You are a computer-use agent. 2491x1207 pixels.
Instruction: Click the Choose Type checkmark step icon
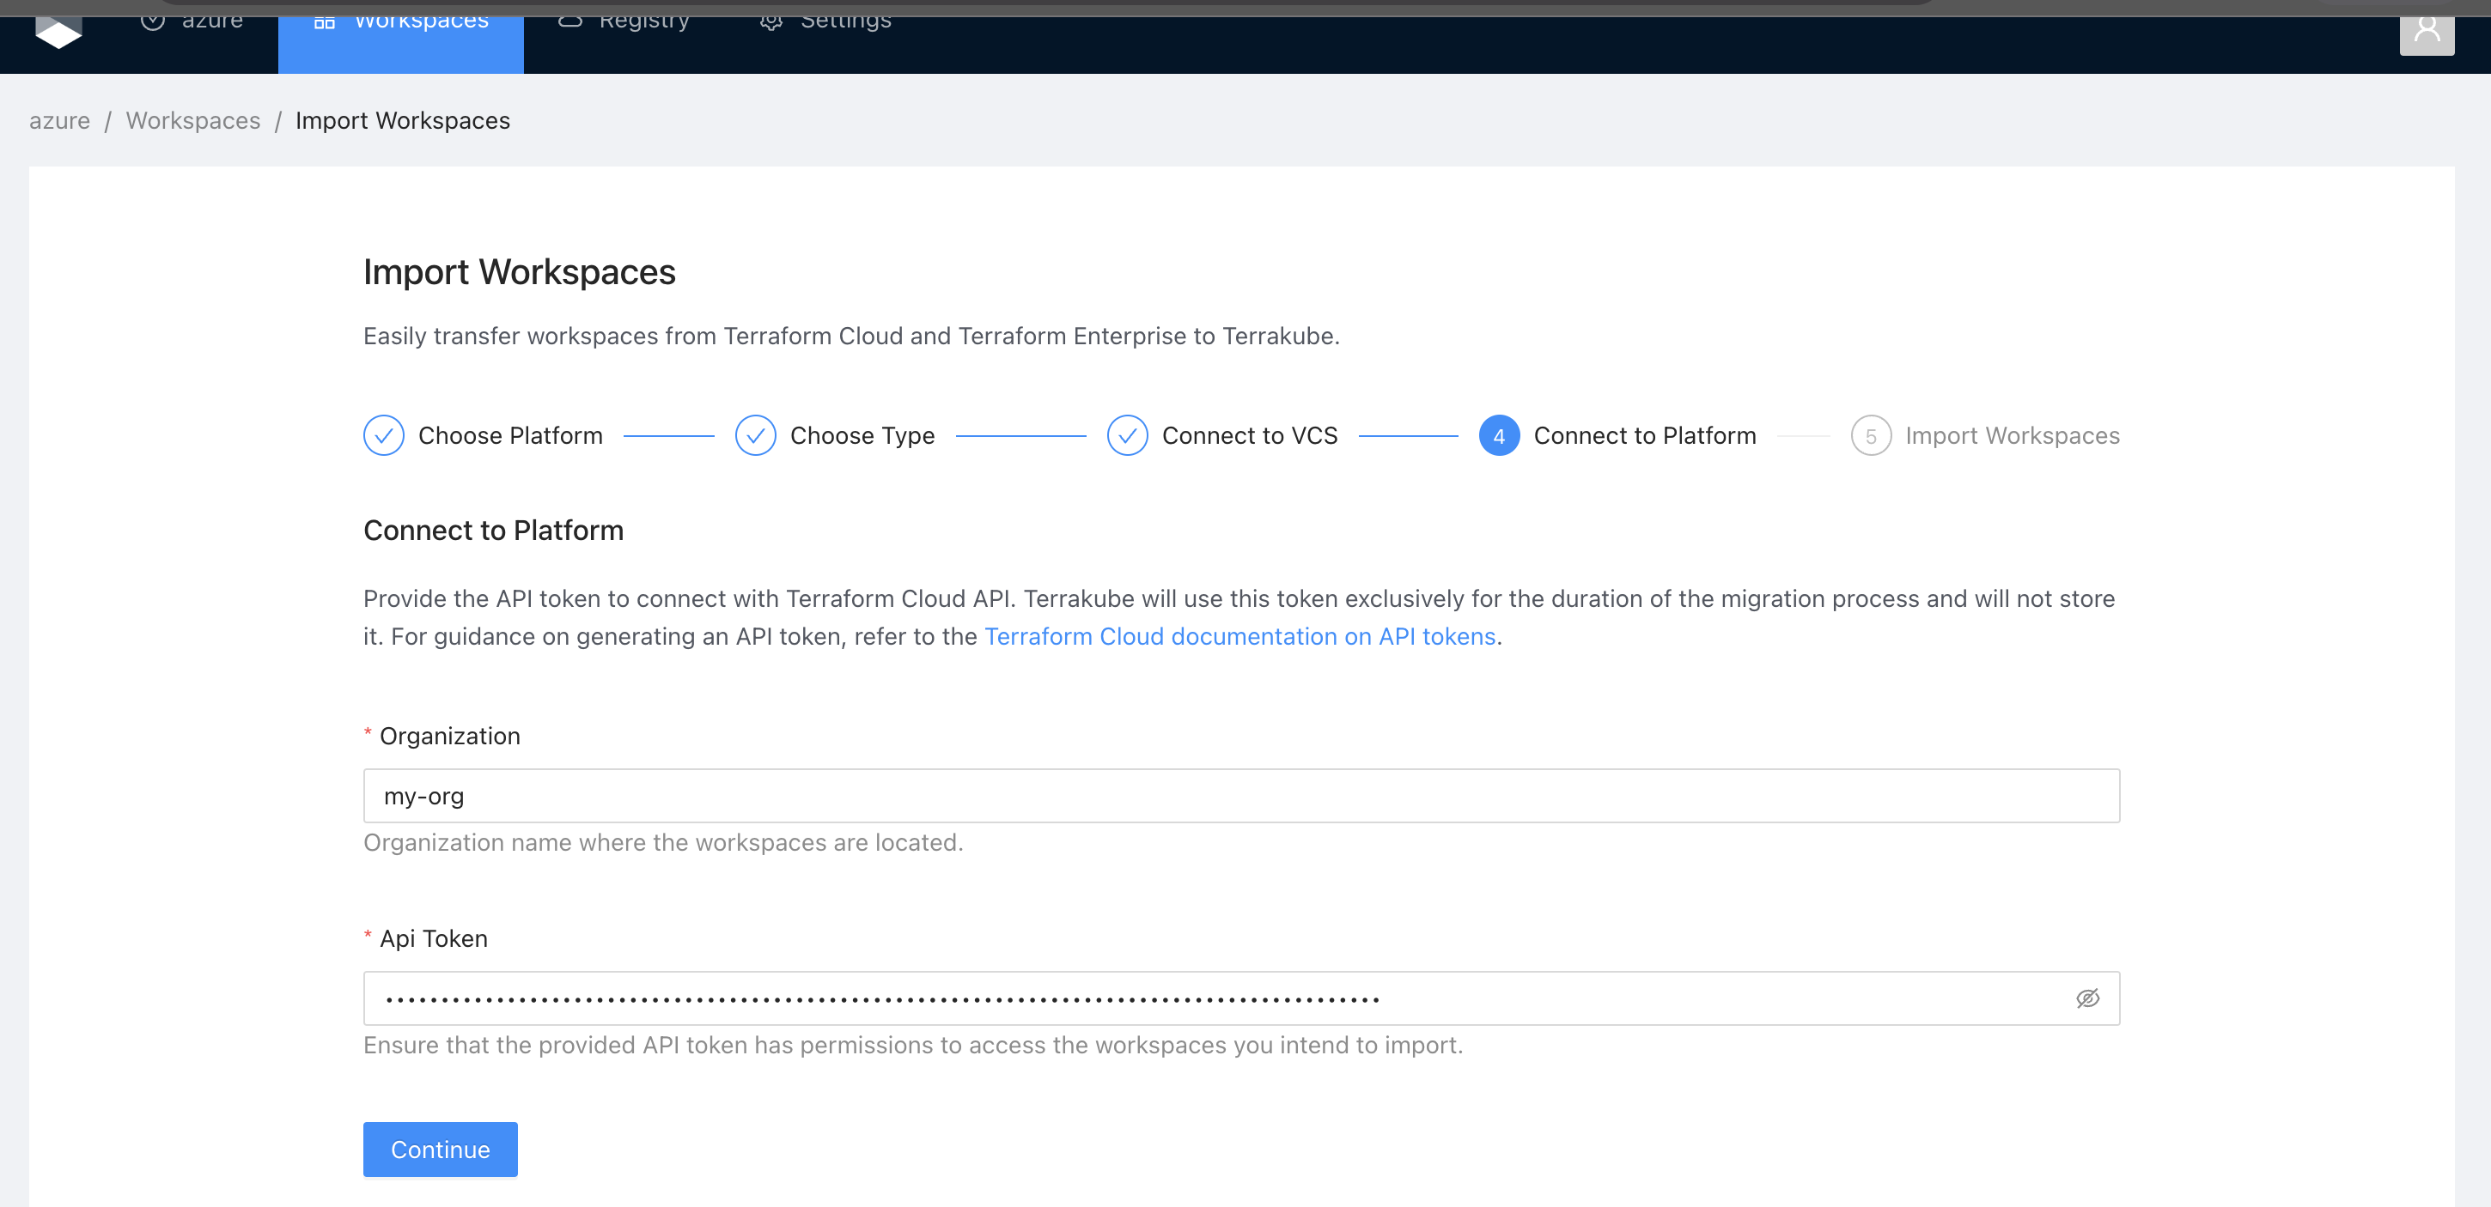click(x=755, y=436)
